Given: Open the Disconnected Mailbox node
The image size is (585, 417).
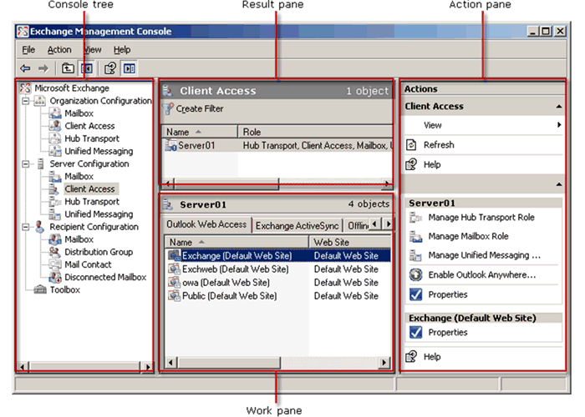Looking at the screenshot, I should [105, 278].
